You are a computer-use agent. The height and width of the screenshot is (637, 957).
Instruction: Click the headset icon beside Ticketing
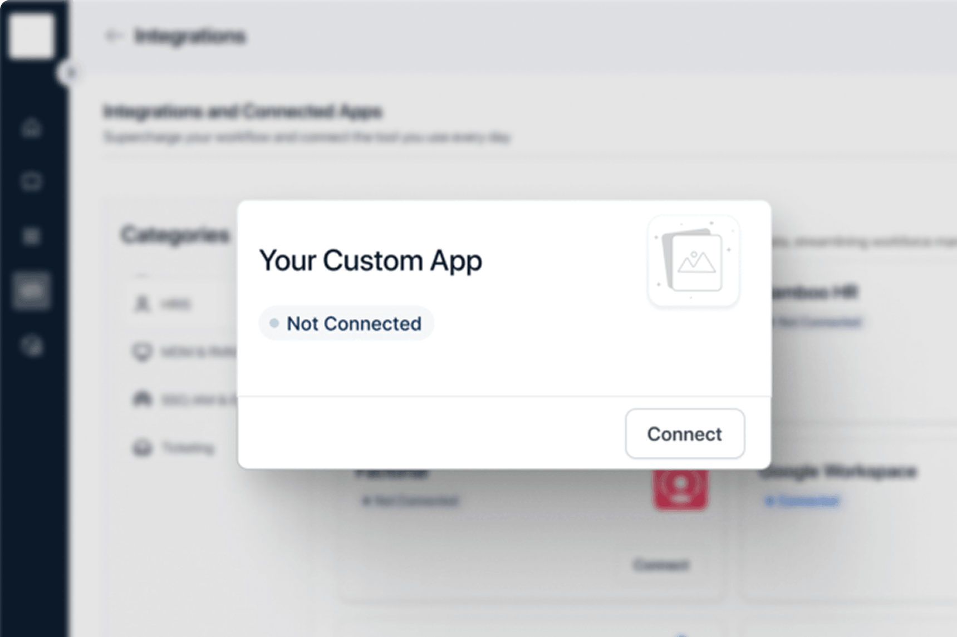click(143, 448)
